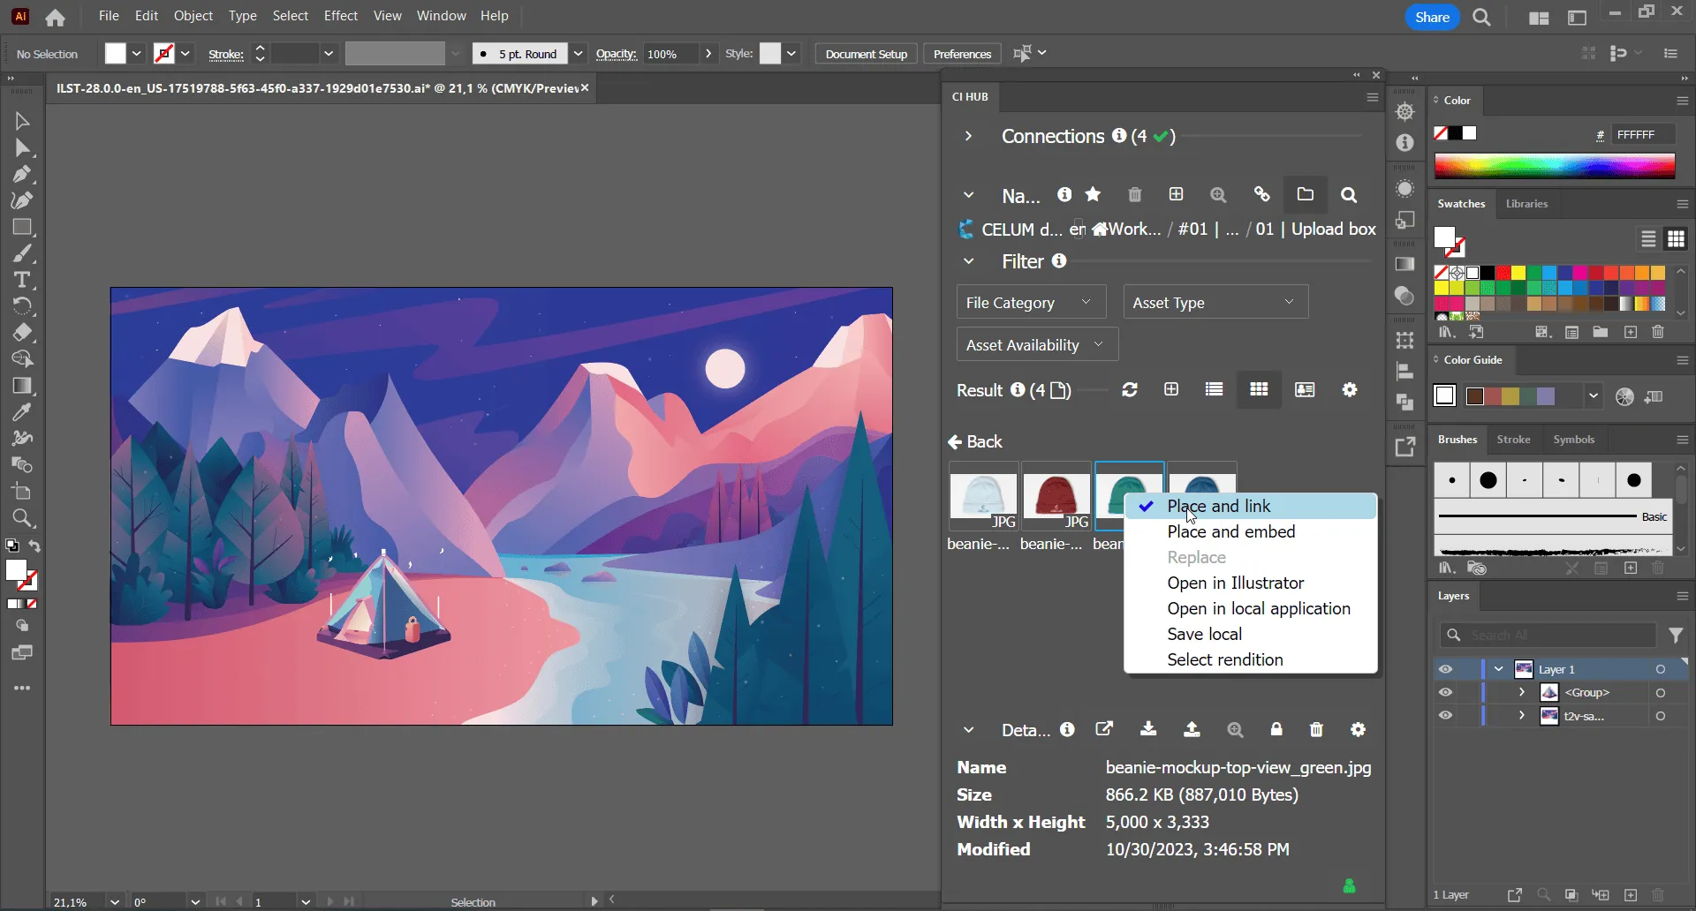Viewport: 1696px width, 911px height.
Task: Refresh the CI HUB results list
Action: click(1131, 389)
